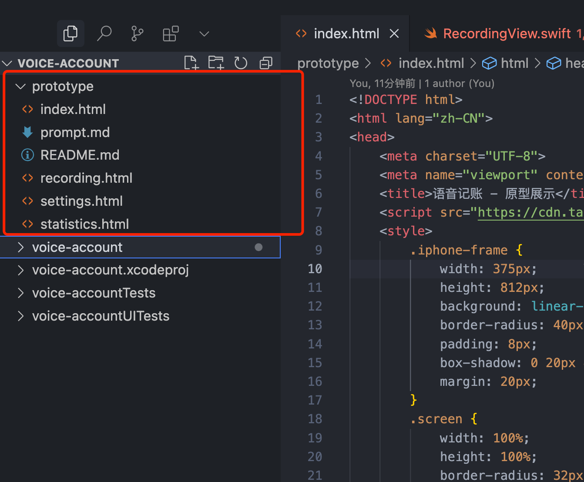Close the index.html editor tab
This screenshot has height=482, width=584.
coord(394,33)
